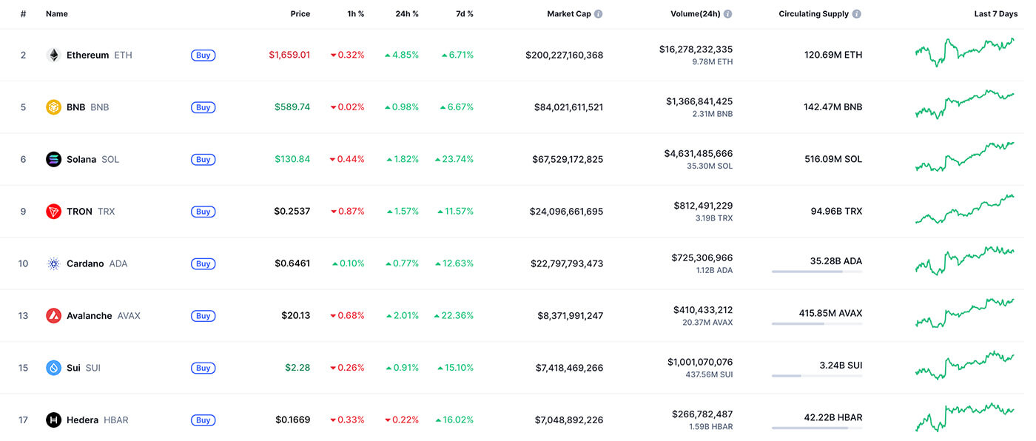The image size is (1036, 441).
Task: Click the Market Cap info icon
Action: (598, 14)
